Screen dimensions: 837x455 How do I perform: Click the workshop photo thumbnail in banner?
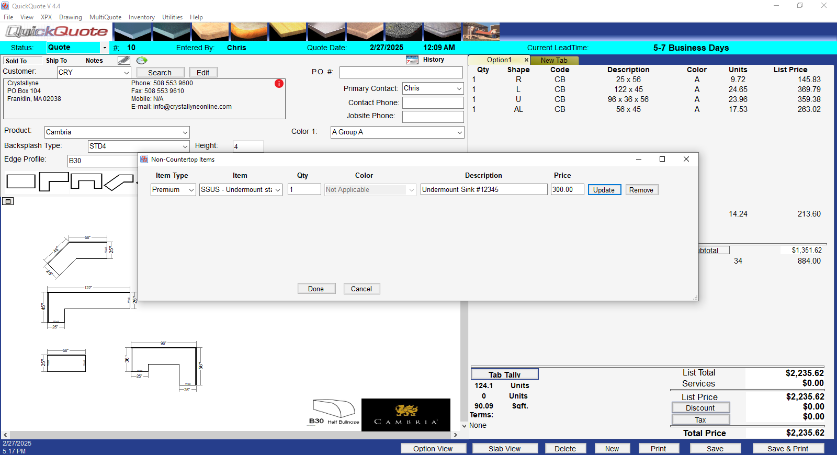tap(481, 32)
